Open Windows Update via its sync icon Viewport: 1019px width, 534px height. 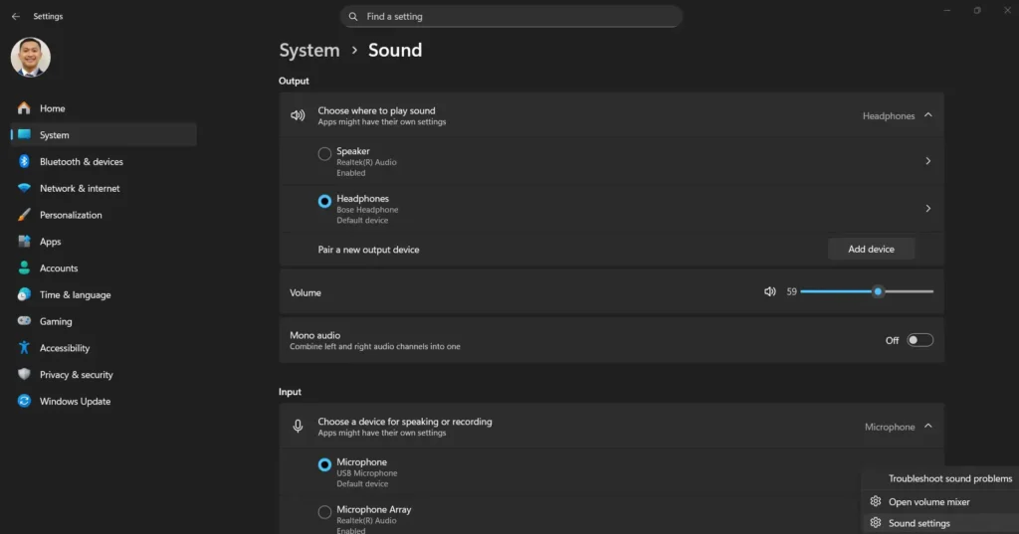24,402
